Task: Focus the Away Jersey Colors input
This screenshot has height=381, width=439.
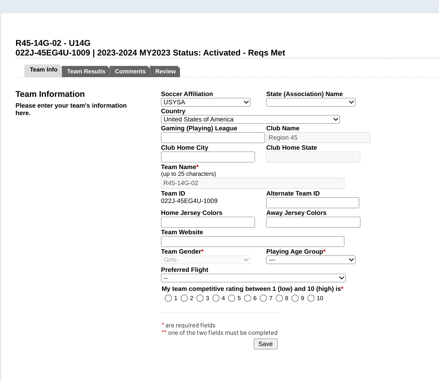Action: [313, 222]
